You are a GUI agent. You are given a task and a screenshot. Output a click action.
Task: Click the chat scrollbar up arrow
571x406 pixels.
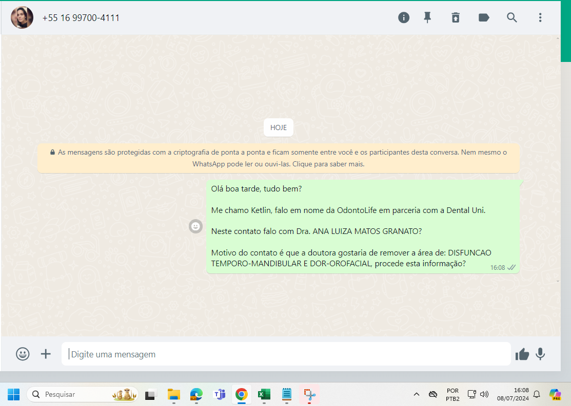point(558,38)
